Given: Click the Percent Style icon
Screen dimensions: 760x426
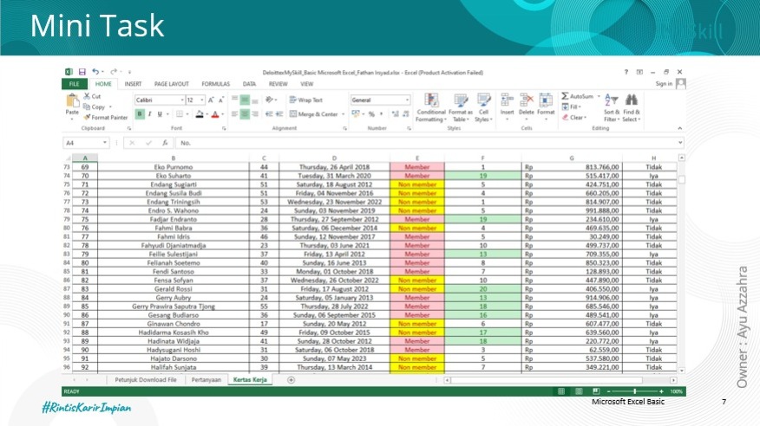Looking at the screenshot, I should [371, 114].
